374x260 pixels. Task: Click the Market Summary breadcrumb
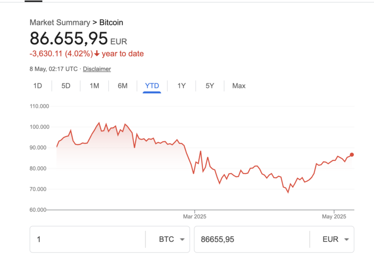pyautogui.click(x=60, y=22)
